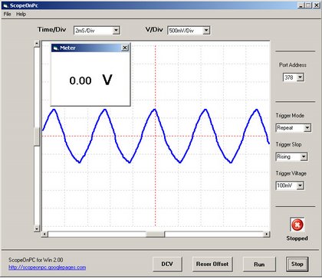Open the Trigger Mode Repeat dropdown
The height and width of the screenshot is (279, 322).
pyautogui.click(x=307, y=127)
